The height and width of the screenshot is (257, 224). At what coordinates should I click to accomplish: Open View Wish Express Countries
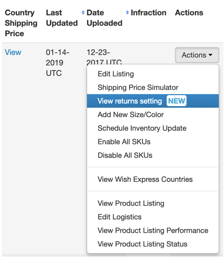click(x=145, y=179)
